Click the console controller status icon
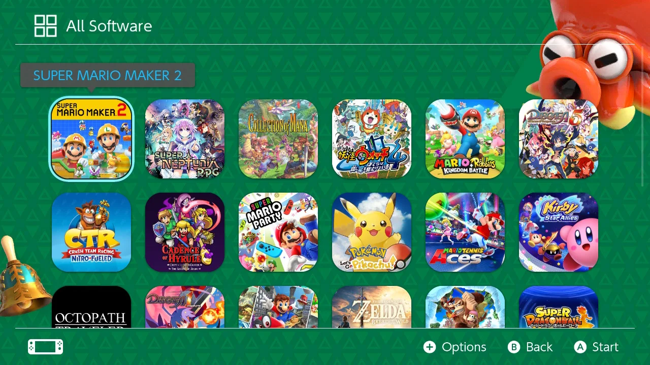Image resolution: width=650 pixels, height=365 pixels. pyautogui.click(x=46, y=347)
